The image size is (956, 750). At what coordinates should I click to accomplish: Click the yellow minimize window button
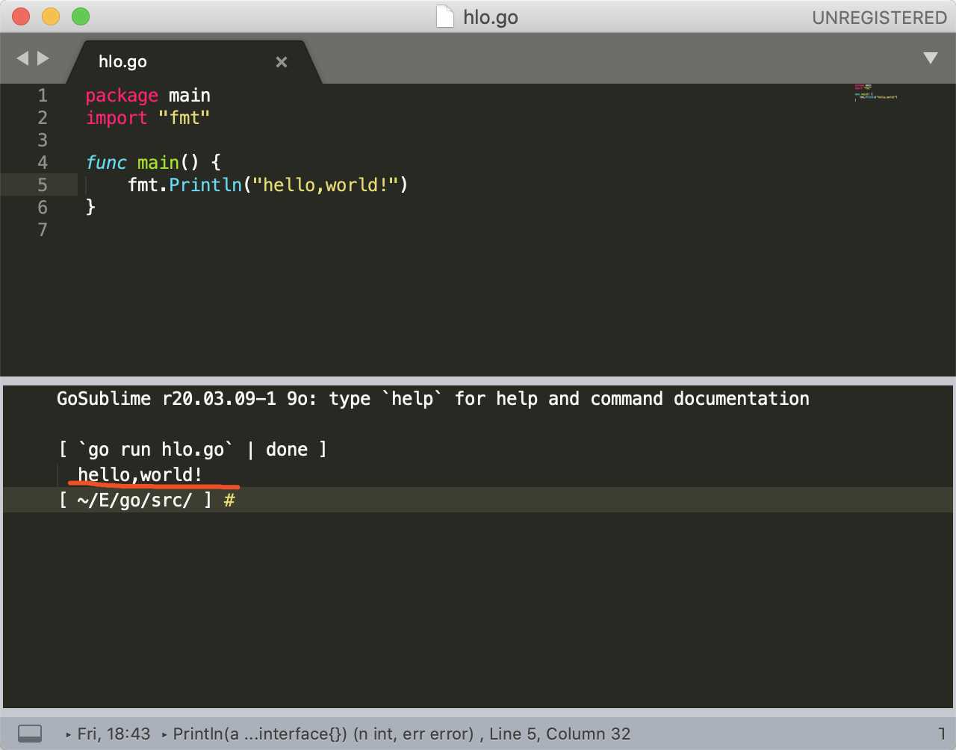tap(51, 16)
